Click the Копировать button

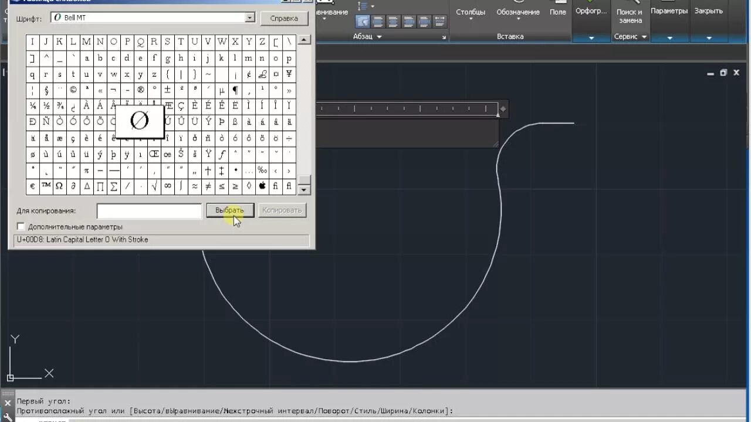[282, 210]
